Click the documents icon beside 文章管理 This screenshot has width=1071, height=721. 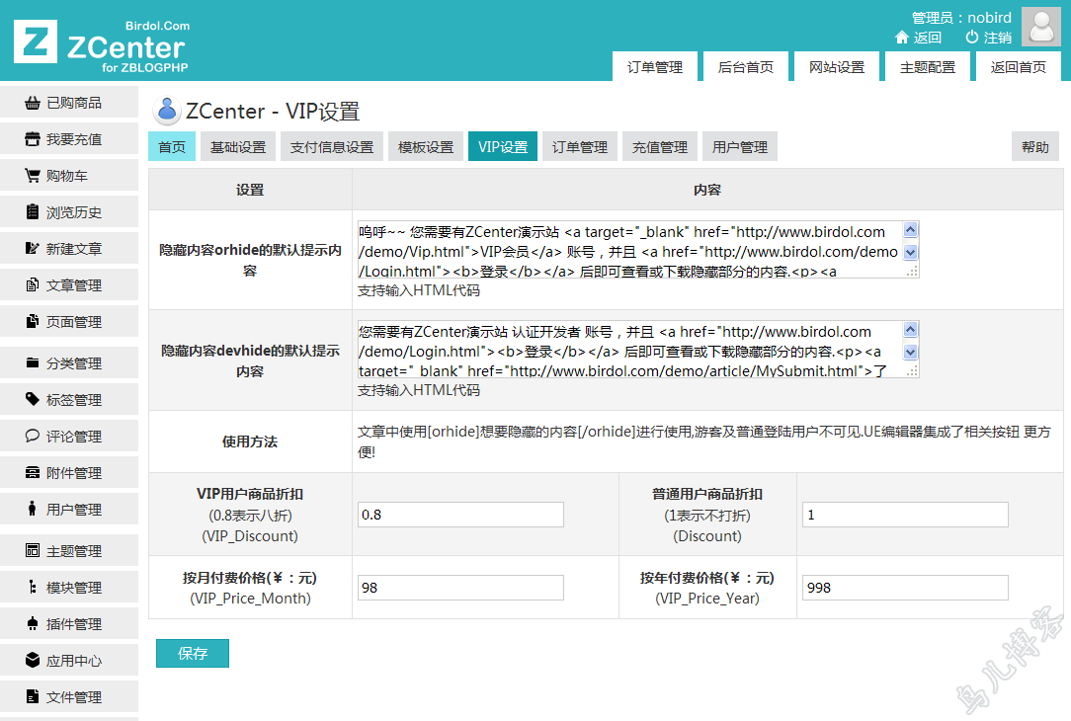pos(32,284)
